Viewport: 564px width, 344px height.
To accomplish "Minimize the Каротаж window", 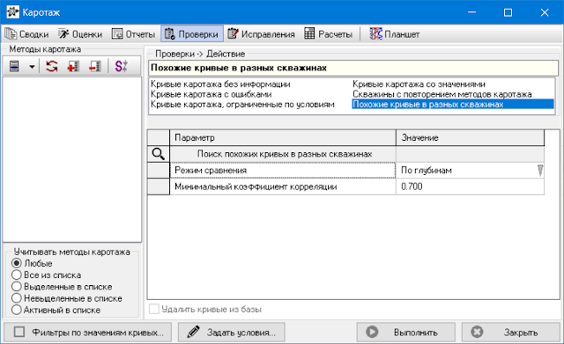I will tap(472, 12).
